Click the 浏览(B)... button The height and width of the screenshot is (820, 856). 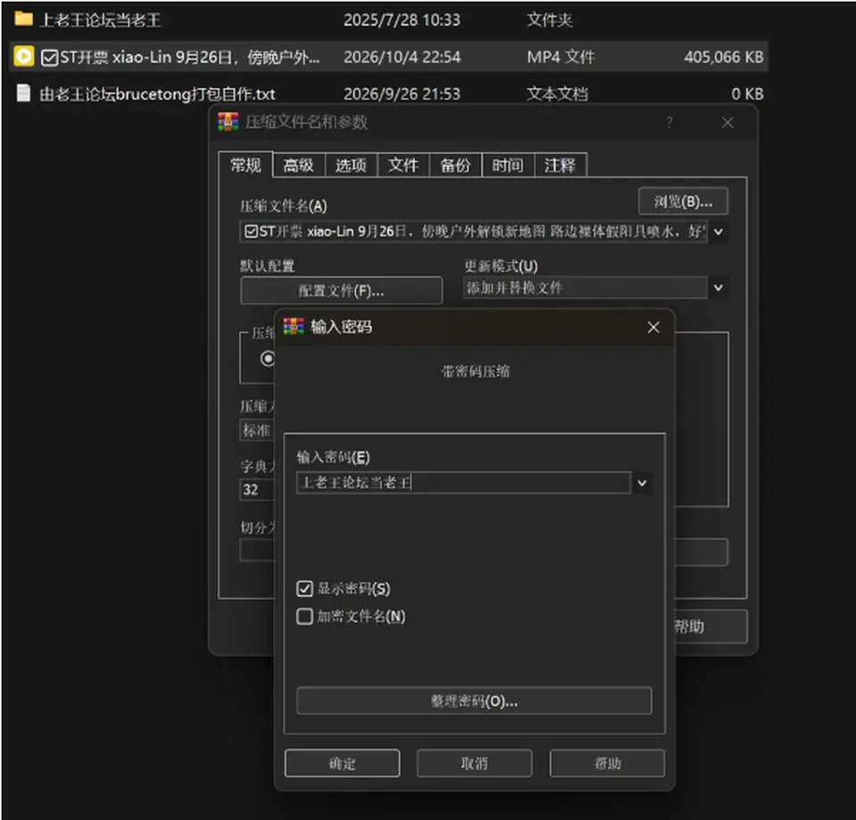pos(683,201)
